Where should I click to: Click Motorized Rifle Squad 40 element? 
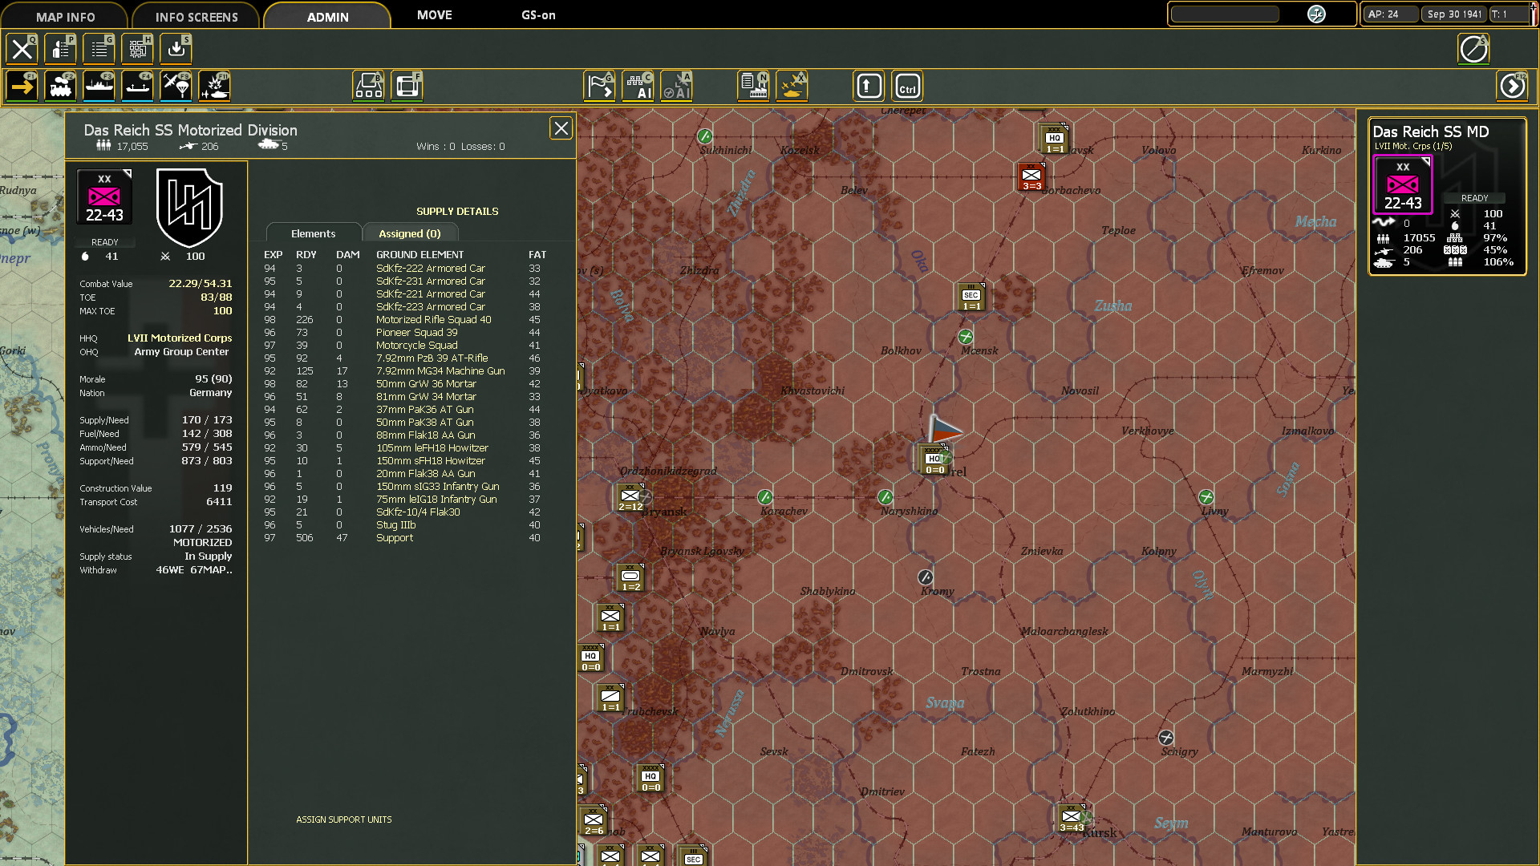[x=434, y=320]
